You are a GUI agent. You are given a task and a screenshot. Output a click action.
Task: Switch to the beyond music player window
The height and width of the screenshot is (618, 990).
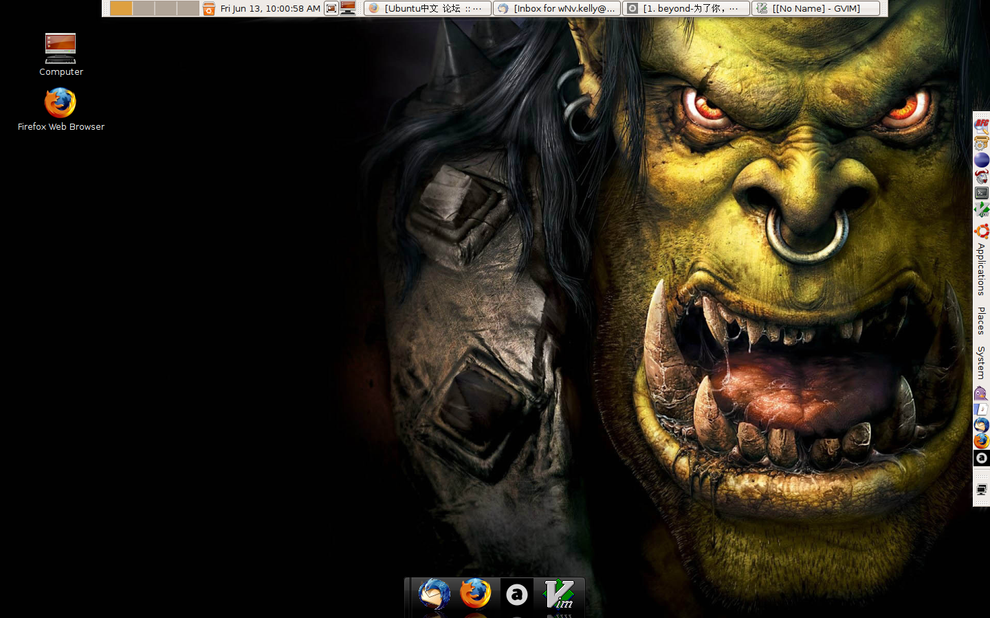tap(686, 8)
